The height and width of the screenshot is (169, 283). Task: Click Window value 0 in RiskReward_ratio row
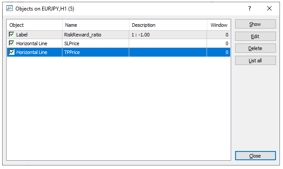[227, 35]
